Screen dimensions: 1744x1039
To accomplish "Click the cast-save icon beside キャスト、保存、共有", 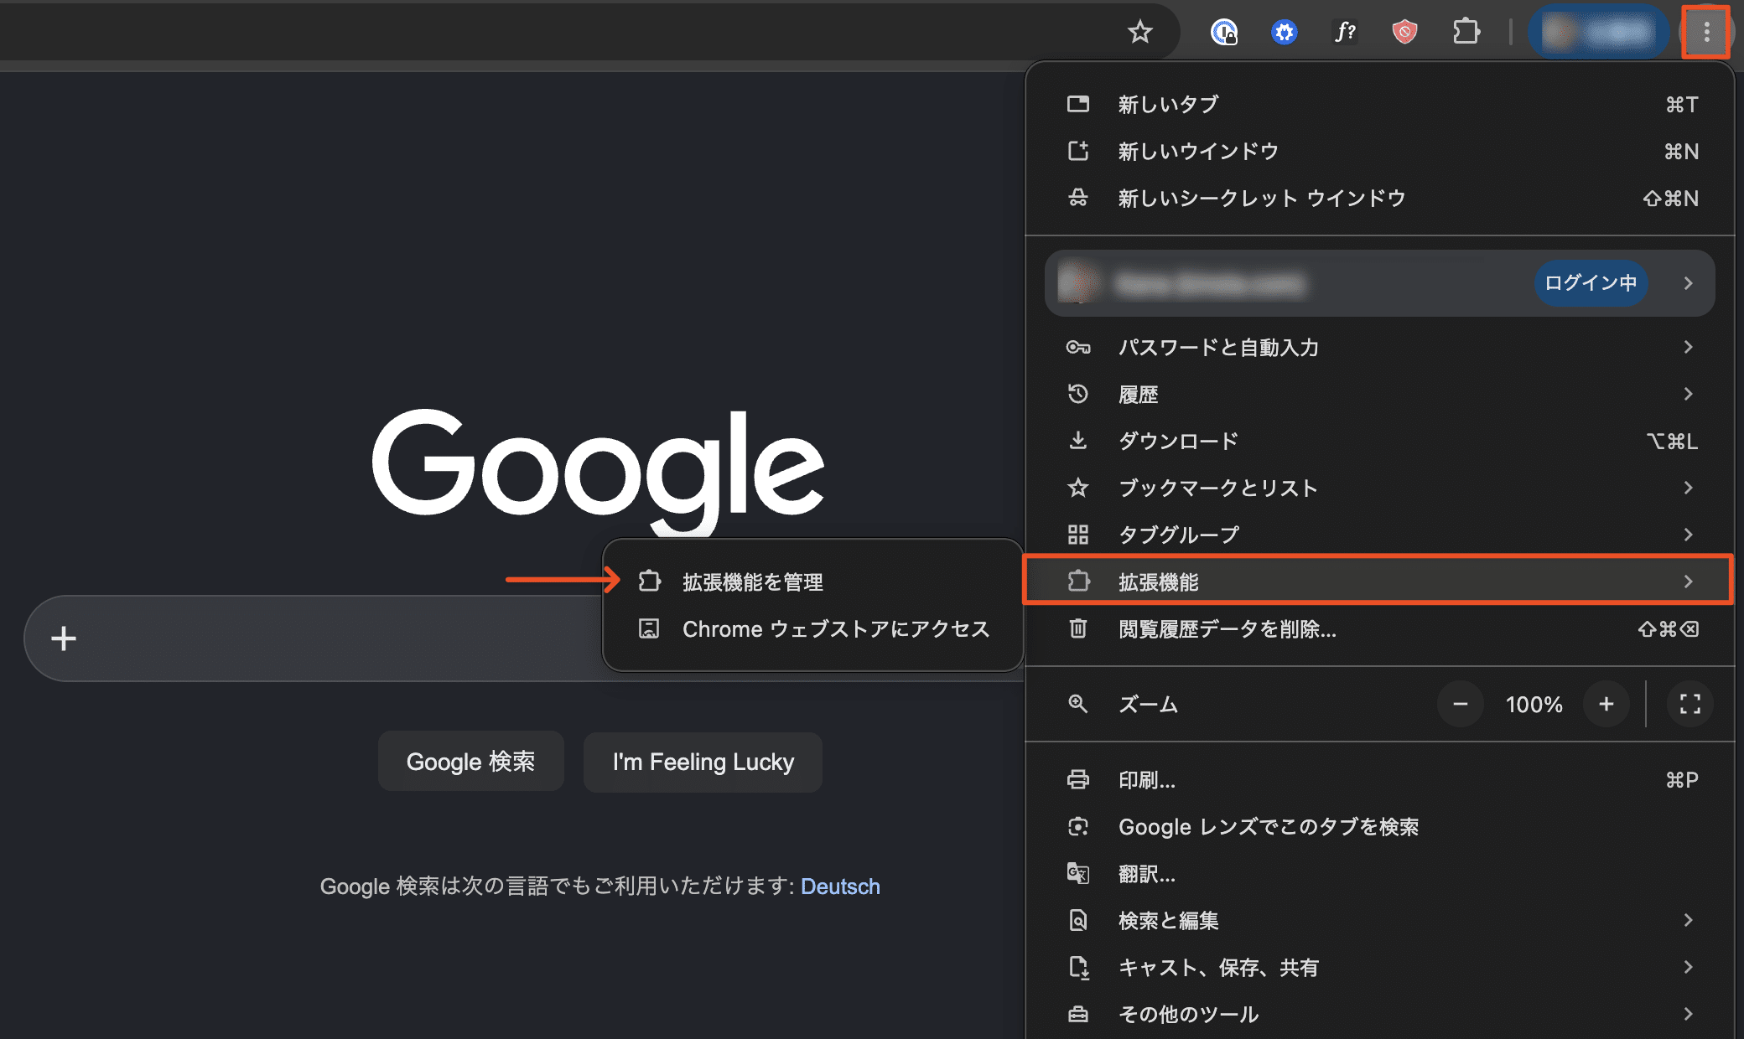I will pyautogui.click(x=1079, y=968).
